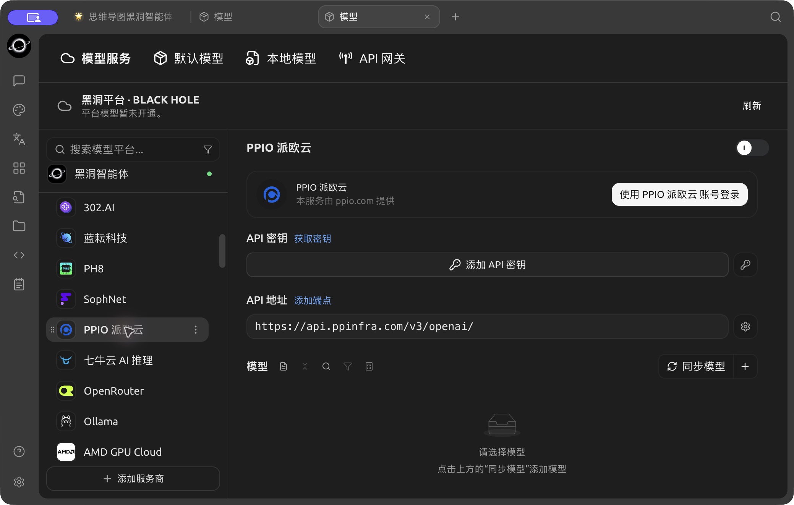Click the PPIO row drag handle
794x505 pixels.
52,330
